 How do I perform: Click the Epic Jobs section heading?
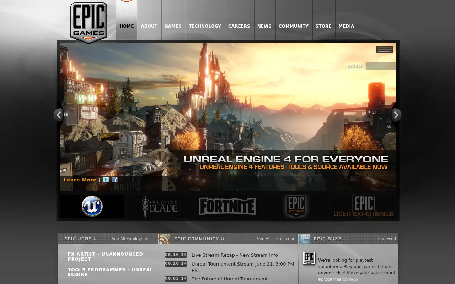click(x=81, y=239)
